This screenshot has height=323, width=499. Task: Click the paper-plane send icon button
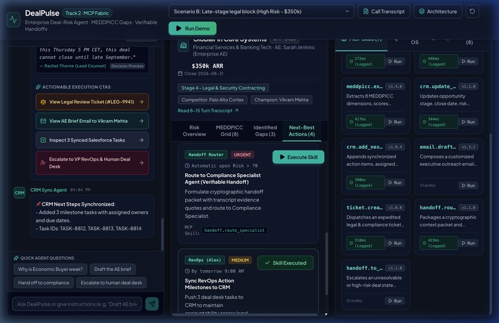tap(152, 304)
